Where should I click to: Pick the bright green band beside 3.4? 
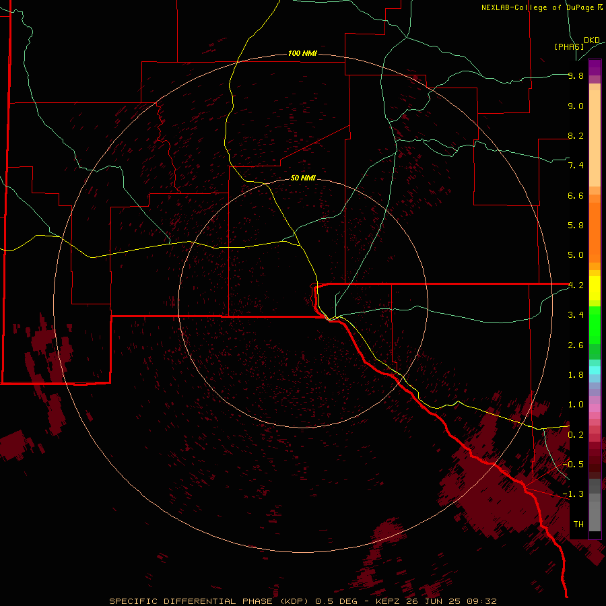coord(595,325)
